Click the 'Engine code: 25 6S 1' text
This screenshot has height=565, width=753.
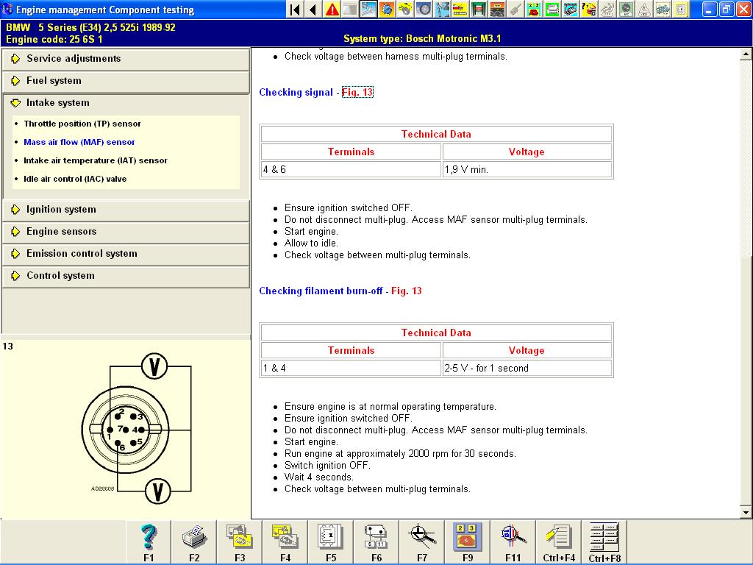pyautogui.click(x=54, y=40)
